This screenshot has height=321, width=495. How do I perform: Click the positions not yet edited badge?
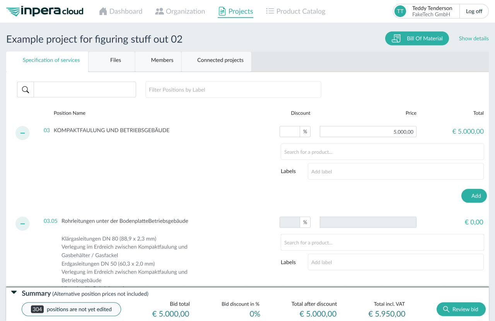(x=71, y=309)
